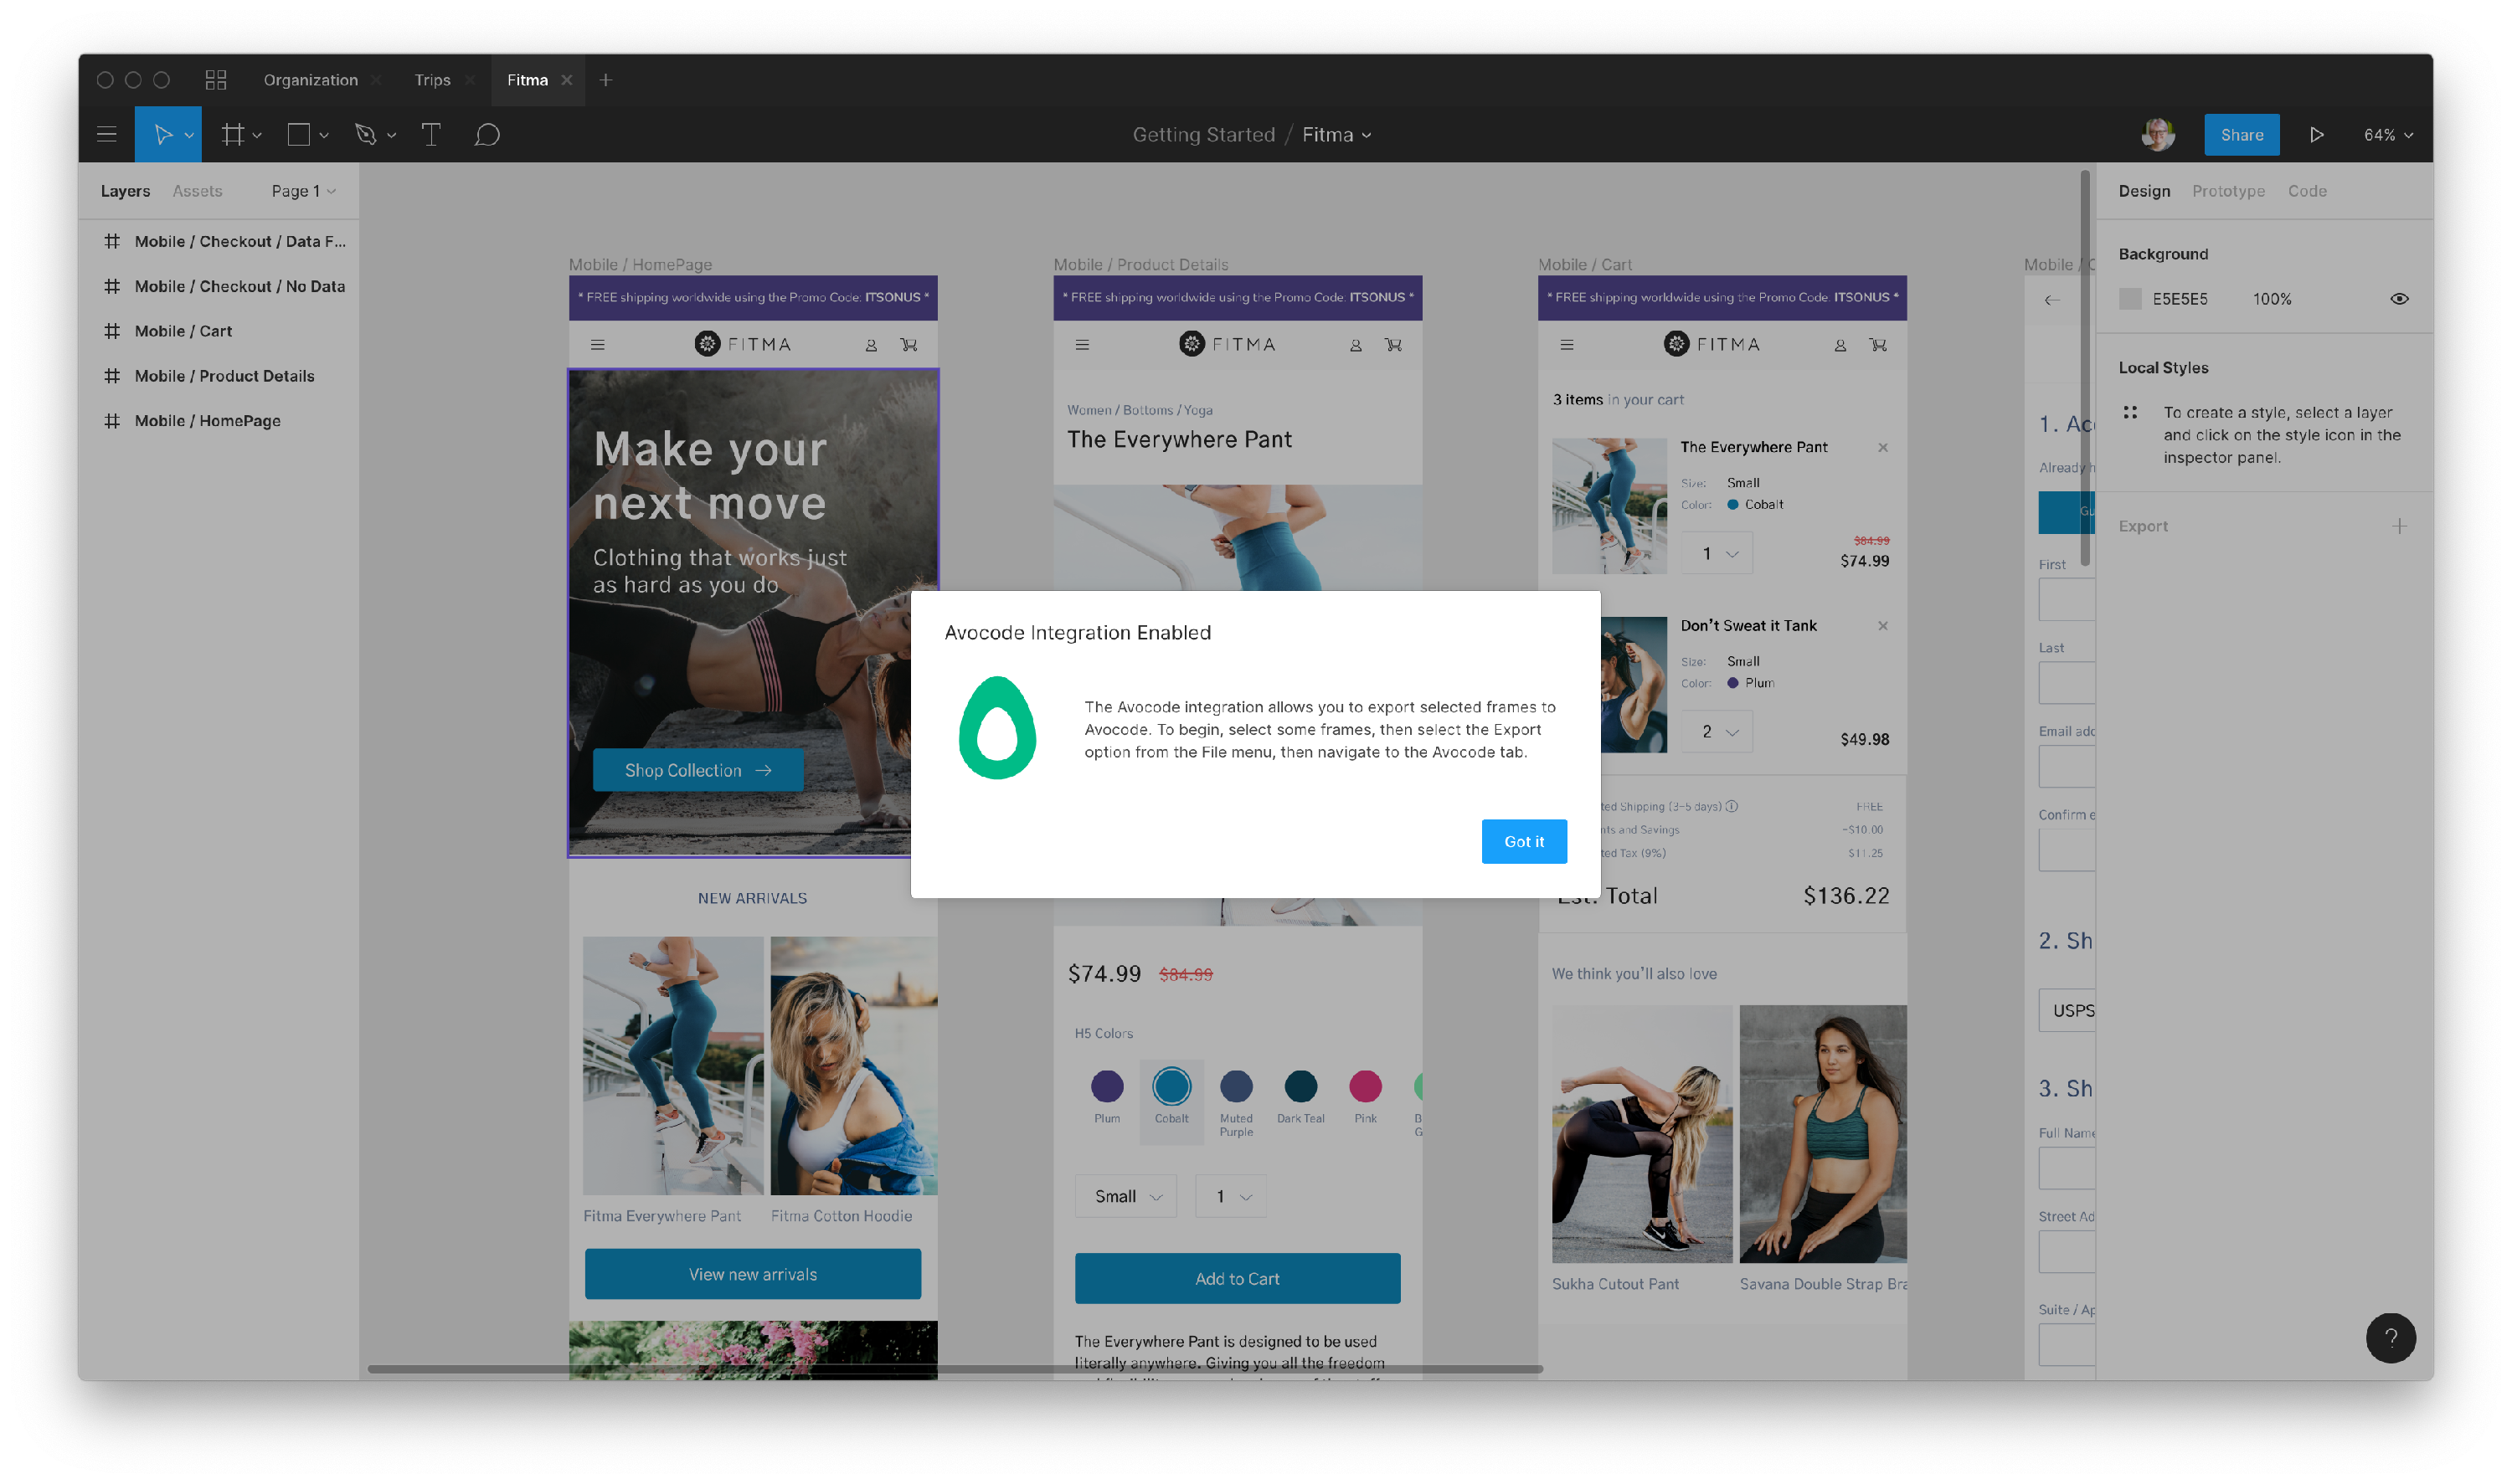Screen dimensions: 2512x1484
Task: Click the help question mark button
Action: (x=2390, y=1337)
